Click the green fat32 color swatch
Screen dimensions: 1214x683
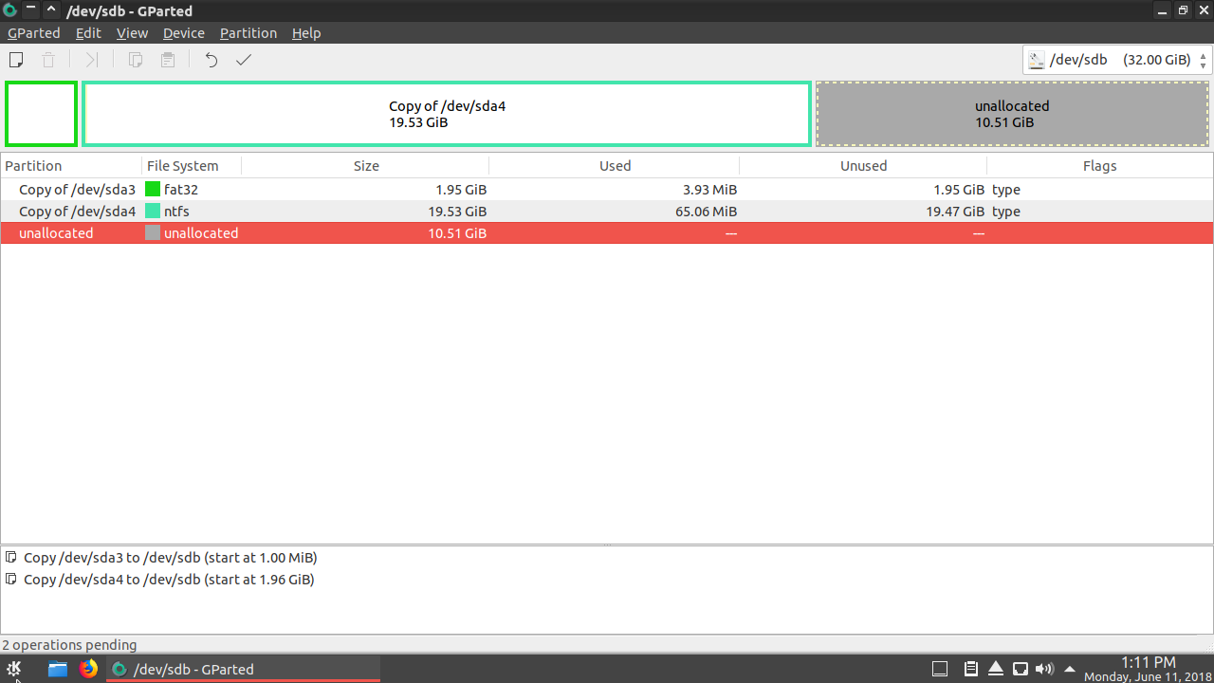(153, 190)
